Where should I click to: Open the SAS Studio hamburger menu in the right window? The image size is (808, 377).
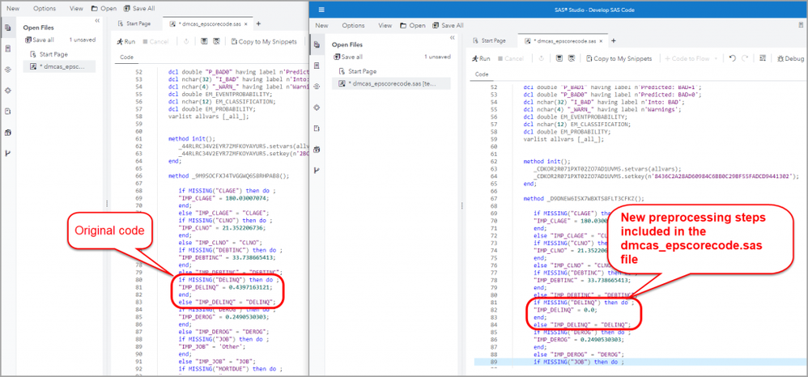321,10
